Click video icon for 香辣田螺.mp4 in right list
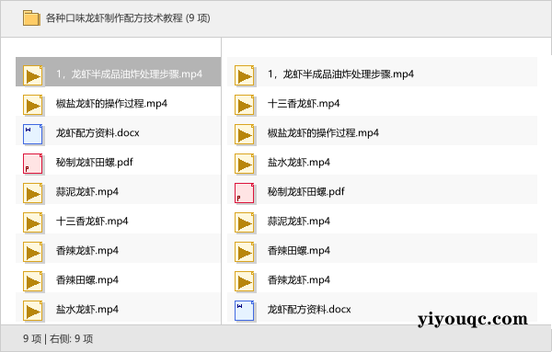Screen dimensions: 552x352 (245, 252)
